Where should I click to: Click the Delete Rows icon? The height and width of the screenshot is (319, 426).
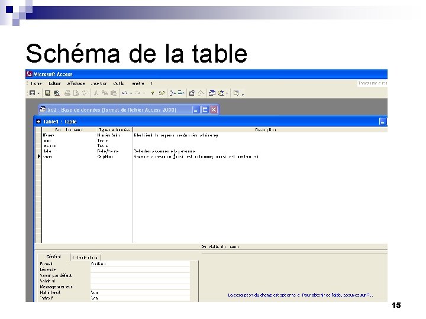point(181,93)
